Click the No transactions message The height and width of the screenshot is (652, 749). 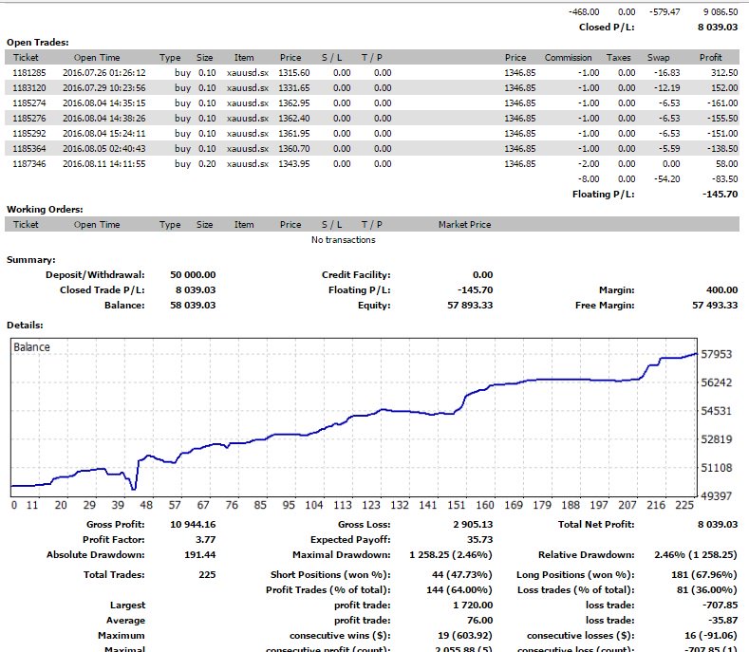click(x=344, y=240)
